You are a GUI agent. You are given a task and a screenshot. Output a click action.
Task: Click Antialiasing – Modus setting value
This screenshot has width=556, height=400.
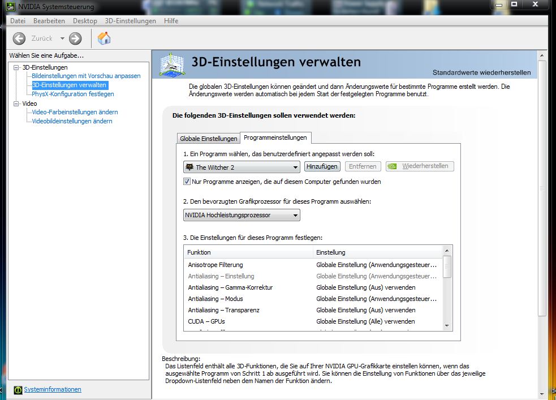click(x=376, y=299)
